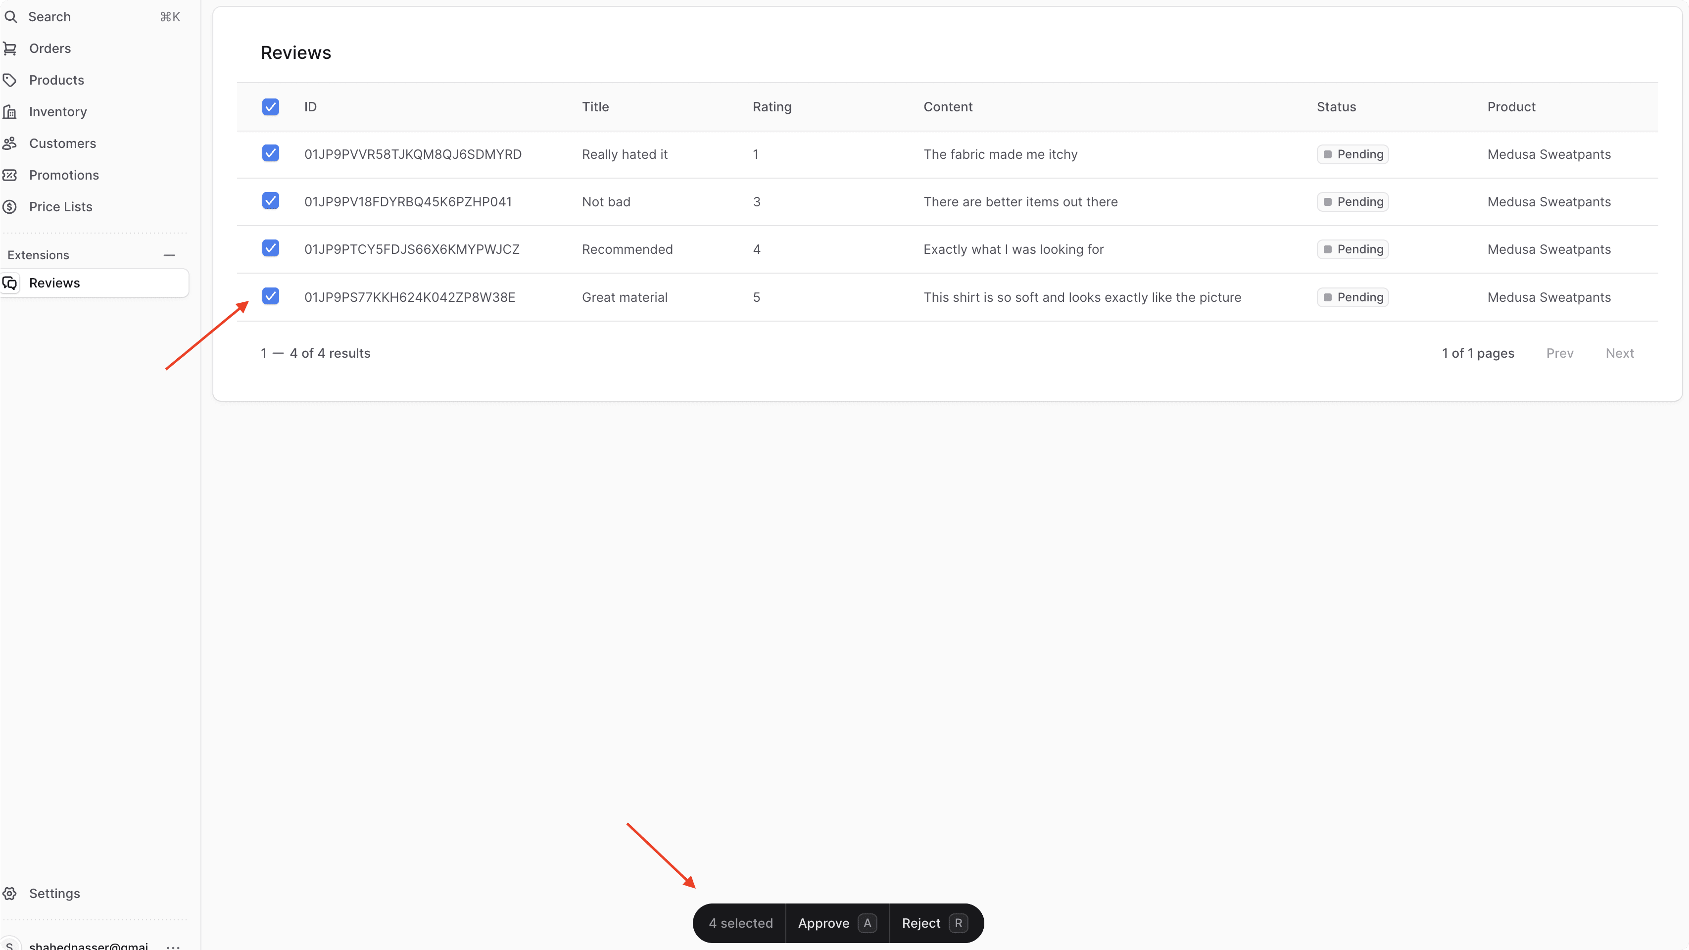The height and width of the screenshot is (950, 1689).
Task: Switch to the Reviews sidebar entry
Action: pyautogui.click(x=55, y=283)
